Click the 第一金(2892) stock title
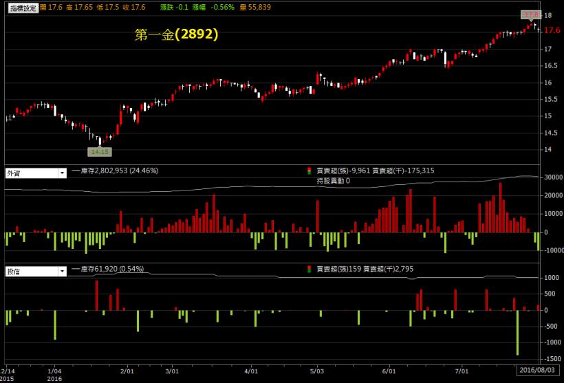Image resolution: width=564 pixels, height=383 pixels. pyautogui.click(x=176, y=34)
